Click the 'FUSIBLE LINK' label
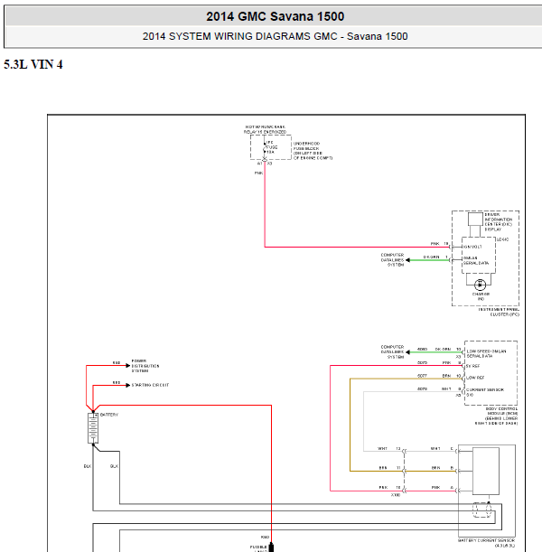Screen dimensions: 542x552 coord(258,548)
